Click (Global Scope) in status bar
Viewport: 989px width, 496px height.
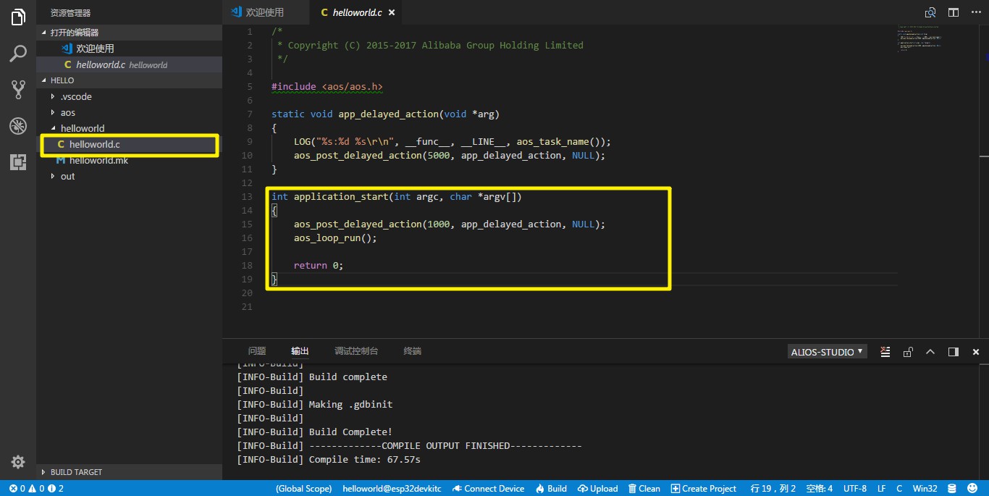pyautogui.click(x=303, y=489)
